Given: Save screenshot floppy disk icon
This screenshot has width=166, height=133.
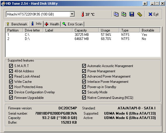Looking at the screenshot, I should [x=132, y=14].
